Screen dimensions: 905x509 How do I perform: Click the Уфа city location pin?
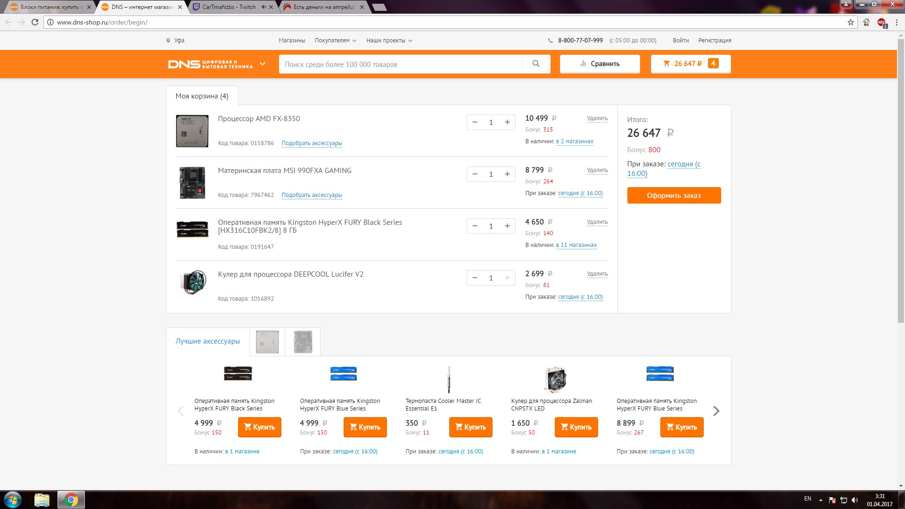click(168, 41)
